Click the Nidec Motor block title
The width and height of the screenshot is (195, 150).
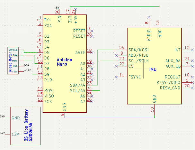(x=10, y=62)
